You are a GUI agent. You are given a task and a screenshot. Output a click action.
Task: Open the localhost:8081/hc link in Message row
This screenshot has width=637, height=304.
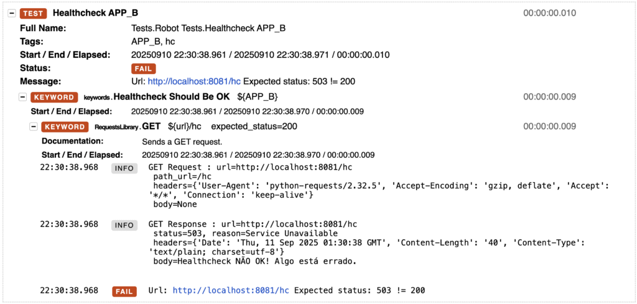[194, 81]
